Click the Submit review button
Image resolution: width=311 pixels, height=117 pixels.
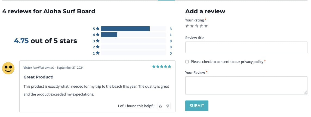[x=197, y=106]
